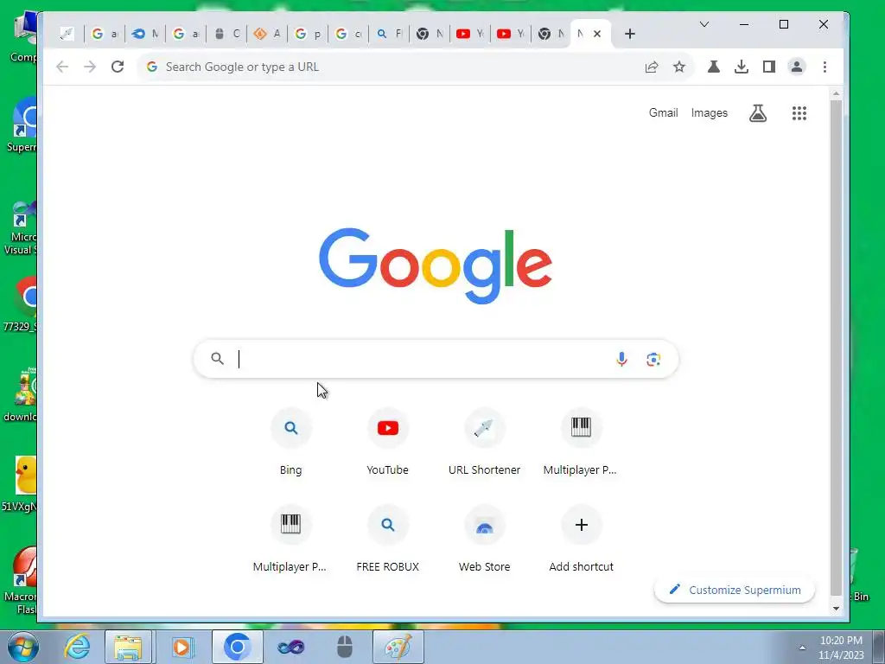
Task: Open Visual Studio infinity icon in taskbar
Action: (x=290, y=647)
